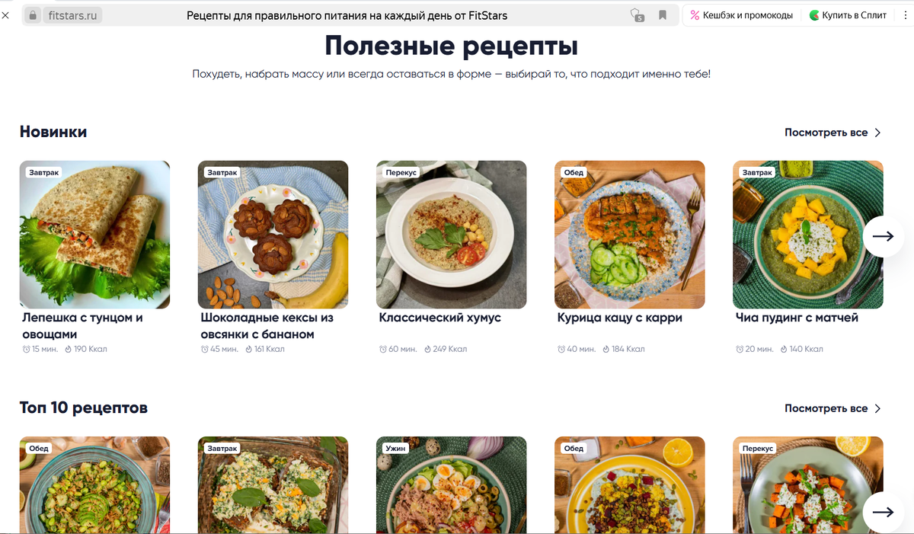Open Купить в Сплит extension
Screen dimensions: 914x534
pyautogui.click(x=848, y=15)
